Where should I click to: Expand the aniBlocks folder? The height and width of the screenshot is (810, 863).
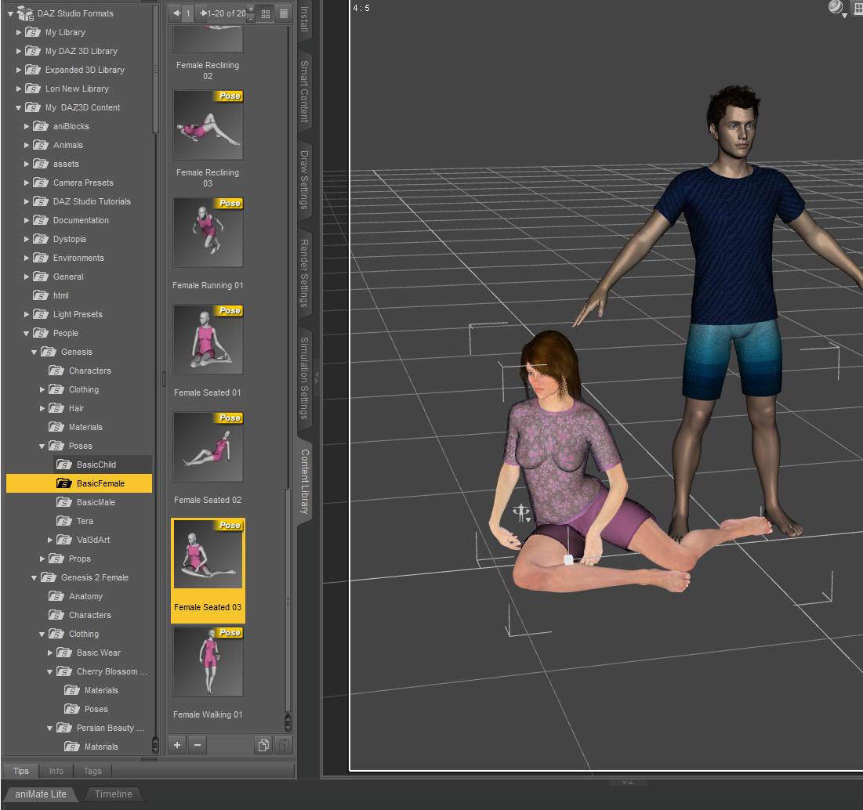click(x=27, y=126)
